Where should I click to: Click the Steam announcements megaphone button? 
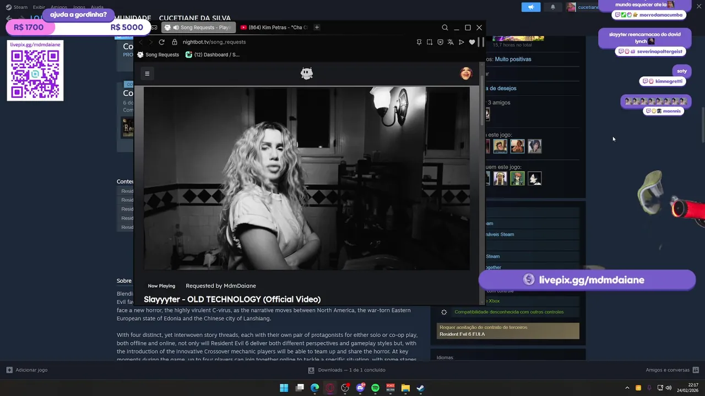pos(531,7)
